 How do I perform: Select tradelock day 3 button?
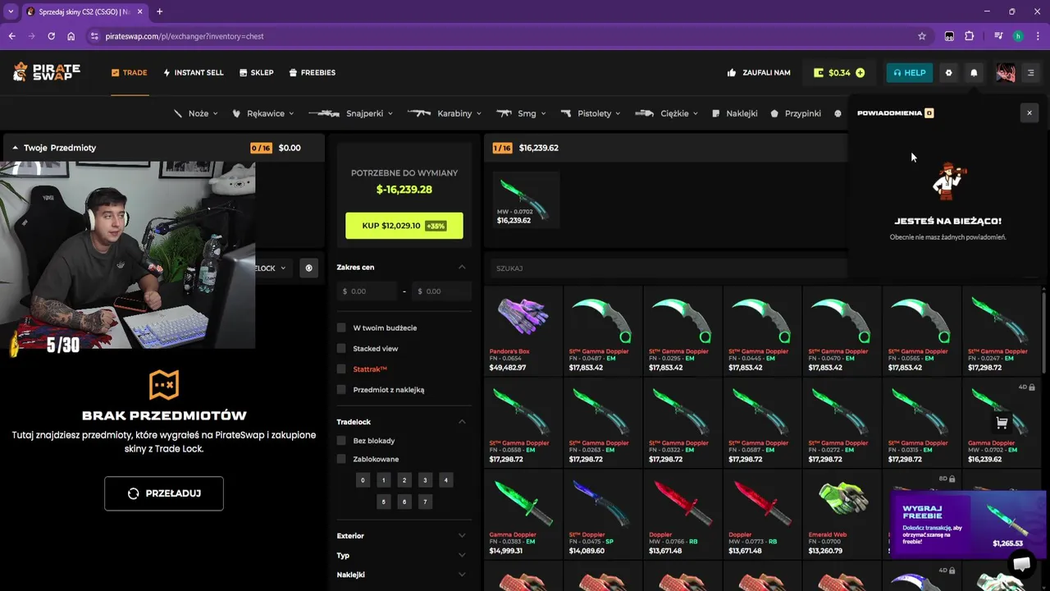(x=425, y=480)
